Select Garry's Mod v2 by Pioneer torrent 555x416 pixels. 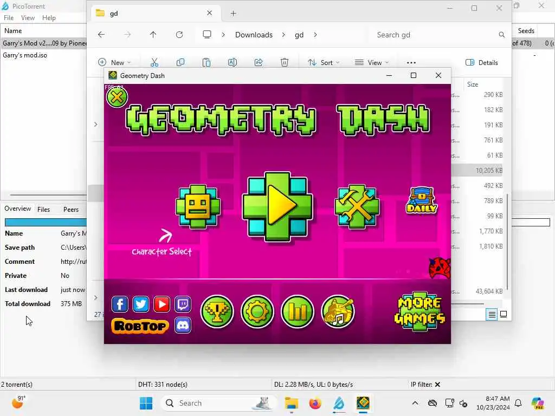point(43,43)
